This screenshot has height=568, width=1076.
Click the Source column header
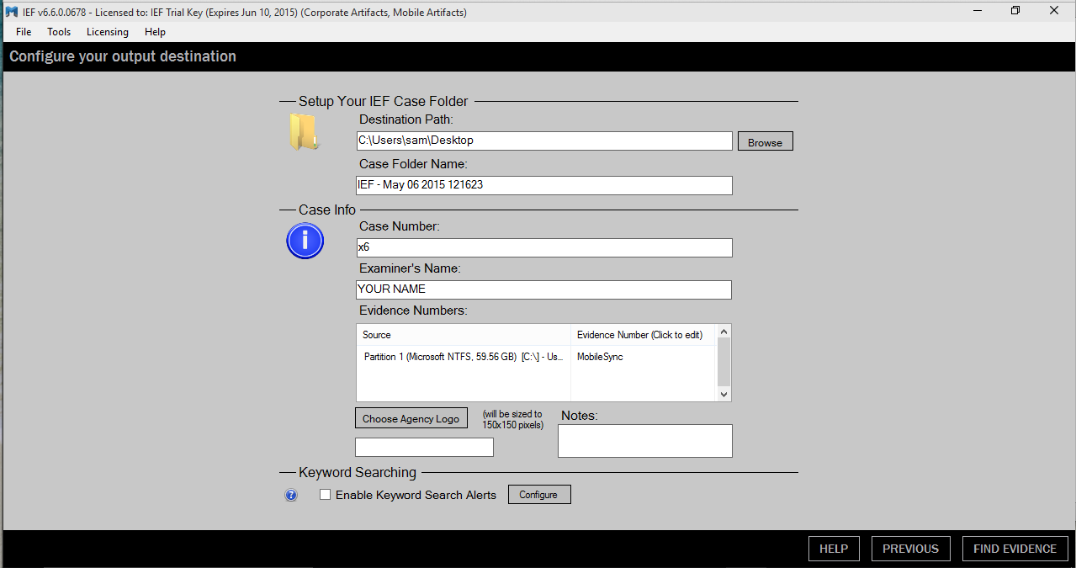click(464, 335)
